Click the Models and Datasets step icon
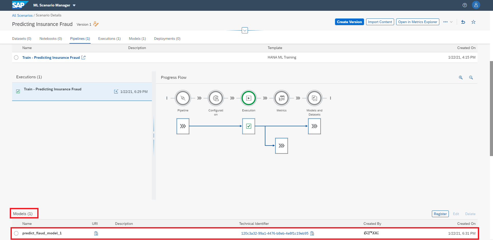This screenshot has height=240, width=493. 314,98
